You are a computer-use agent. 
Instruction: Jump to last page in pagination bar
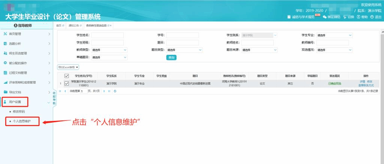click(109, 91)
